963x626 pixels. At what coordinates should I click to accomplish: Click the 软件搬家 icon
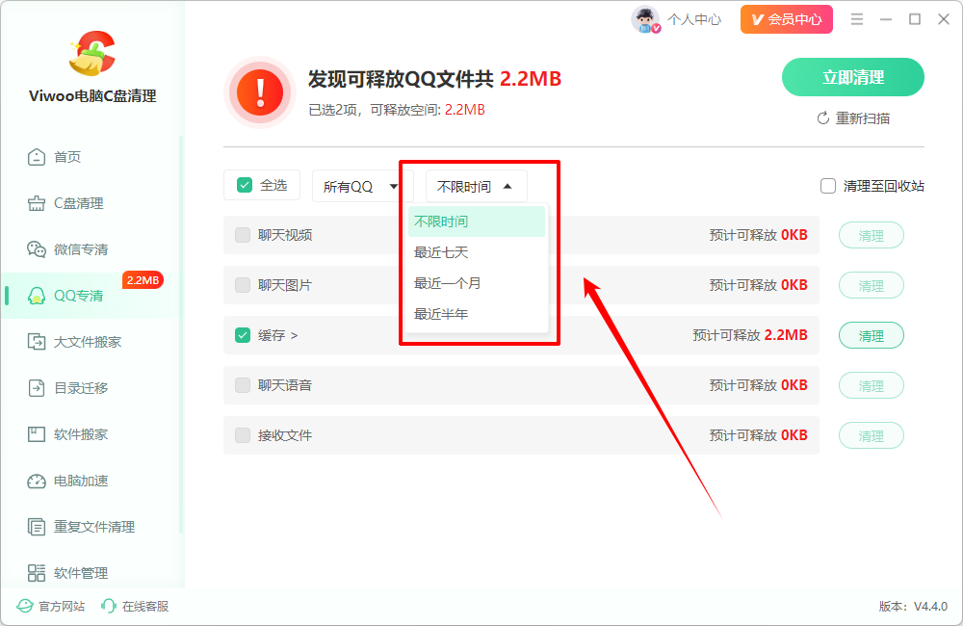point(37,434)
